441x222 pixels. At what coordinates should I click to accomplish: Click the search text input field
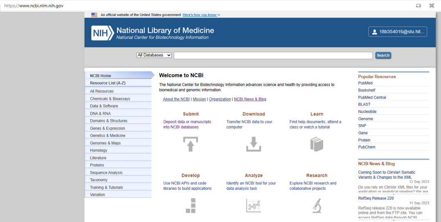tap(273, 55)
